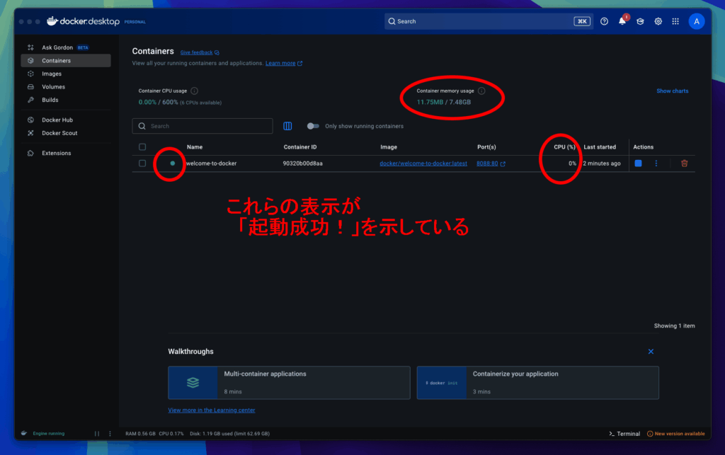725x455 pixels.
Task: Delete the welcome-to-docker container
Action: pos(685,163)
